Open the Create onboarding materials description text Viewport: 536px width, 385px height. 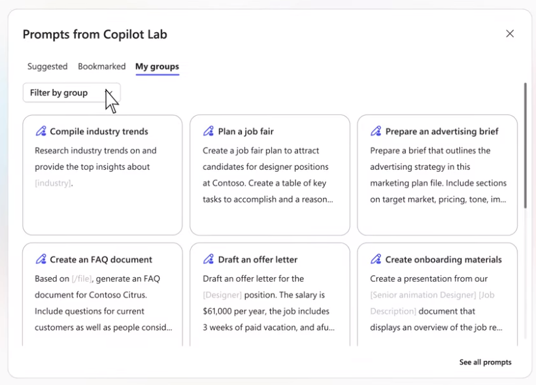pos(437,303)
